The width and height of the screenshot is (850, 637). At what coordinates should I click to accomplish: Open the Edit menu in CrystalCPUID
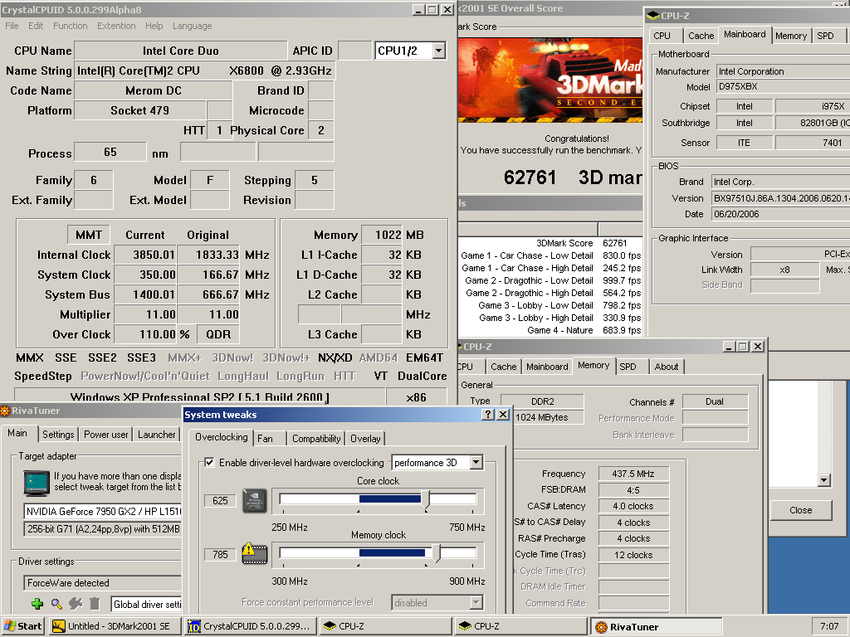point(36,26)
